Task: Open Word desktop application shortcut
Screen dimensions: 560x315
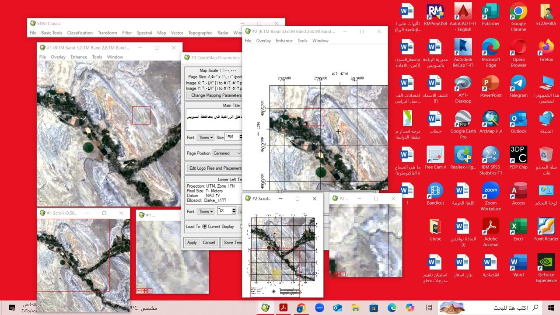Action: (x=518, y=266)
